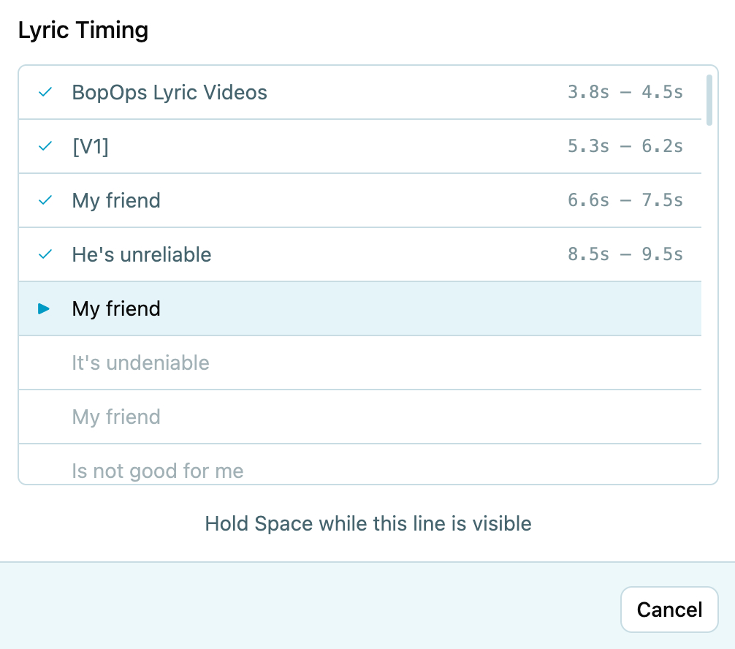
Task: Click the checkmark next to [V1]
Action: [x=45, y=146]
